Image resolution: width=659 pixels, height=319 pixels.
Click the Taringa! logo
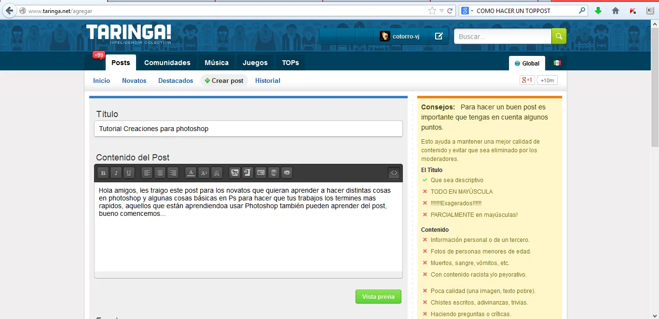[128, 34]
